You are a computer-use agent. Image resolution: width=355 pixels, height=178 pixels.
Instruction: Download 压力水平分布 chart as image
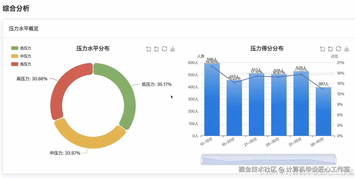click(x=173, y=49)
